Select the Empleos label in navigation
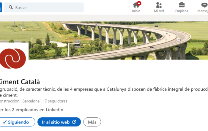 (x=182, y=11)
